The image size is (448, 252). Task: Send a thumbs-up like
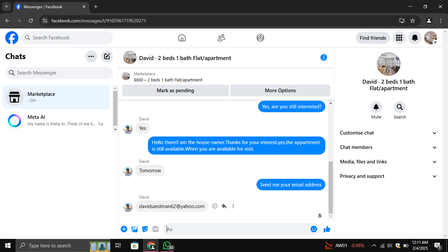(327, 229)
